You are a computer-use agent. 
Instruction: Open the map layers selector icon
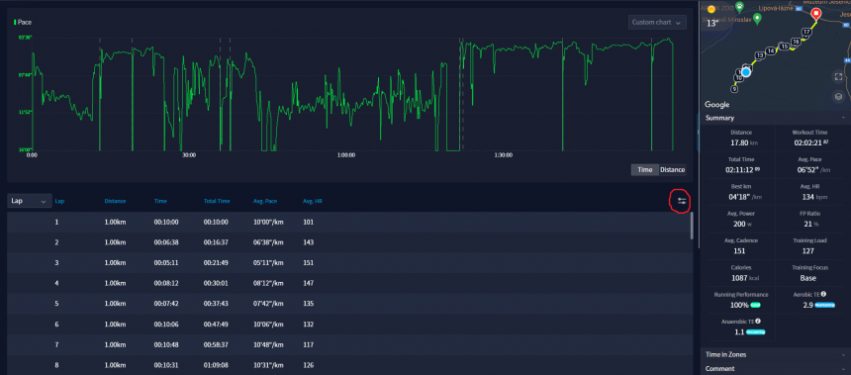(x=838, y=97)
